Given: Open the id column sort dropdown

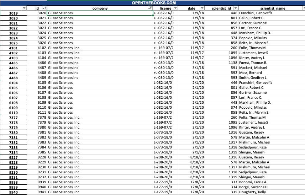Looking at the screenshot, I should pos(44,8).
